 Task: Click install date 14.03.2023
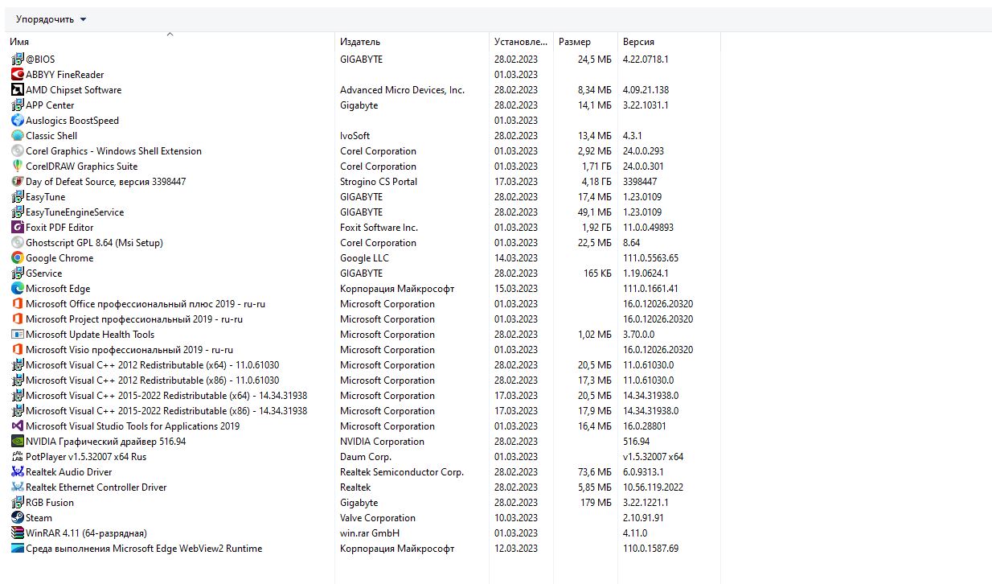(x=516, y=258)
